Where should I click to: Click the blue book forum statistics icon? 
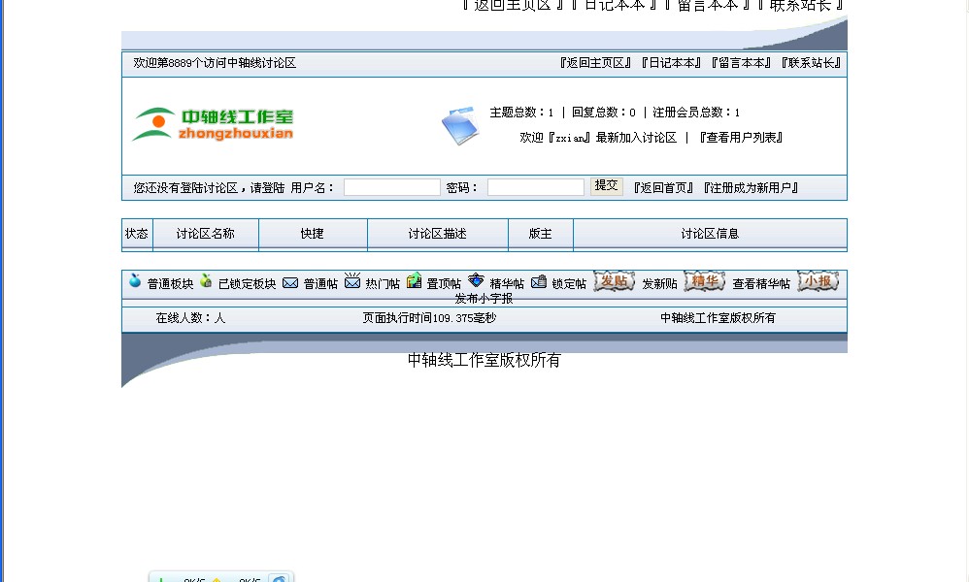point(460,125)
